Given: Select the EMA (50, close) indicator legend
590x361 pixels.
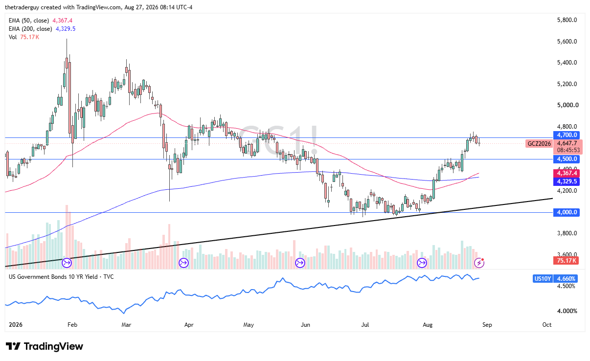Looking at the screenshot, I should pos(41,21).
